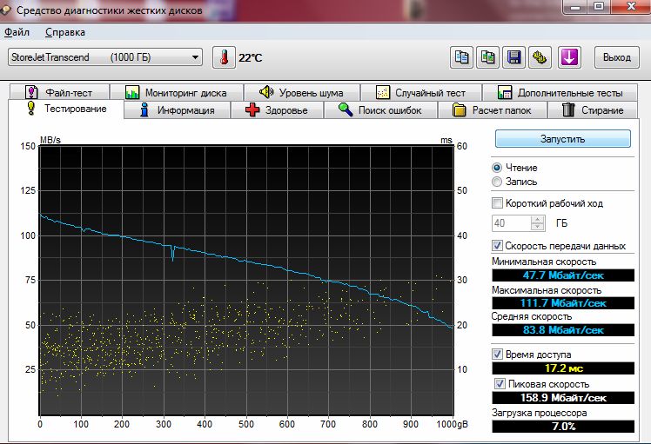The height and width of the screenshot is (444, 651).
Task: Click the Выход button
Action: (616, 57)
